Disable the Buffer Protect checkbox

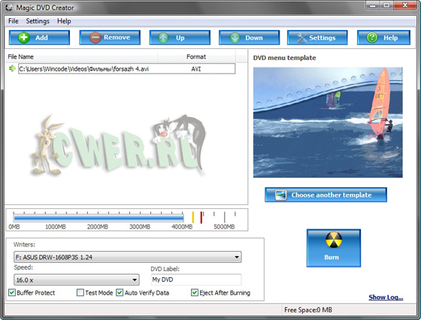12,292
